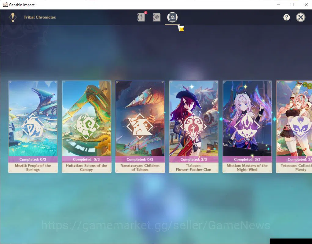This screenshot has height=244, width=312.
Task: Click the Genshin Impact window title icon
Action: click(x=5, y=5)
